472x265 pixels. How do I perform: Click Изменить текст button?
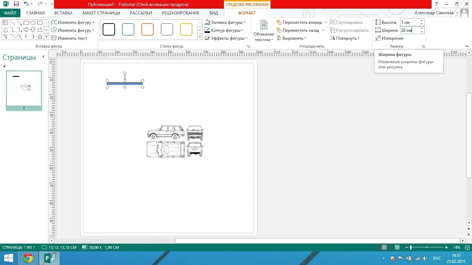click(69, 38)
